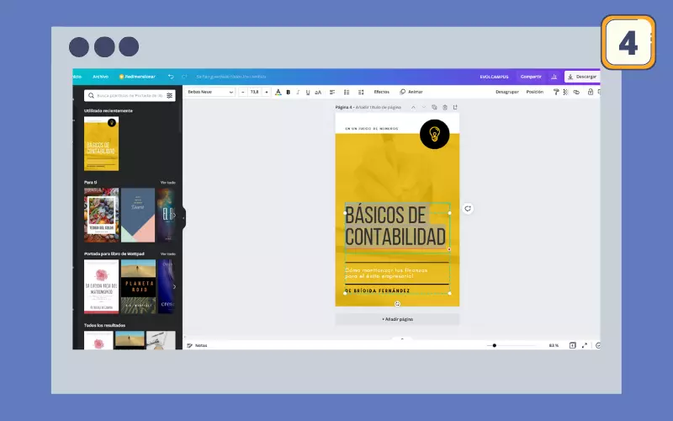Lock the selected element
Viewport: 673px width, 421px height.
click(x=591, y=92)
